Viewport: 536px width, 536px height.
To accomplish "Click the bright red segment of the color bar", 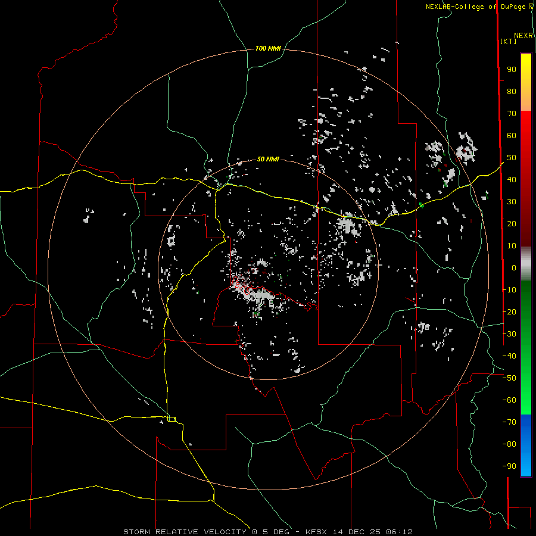I will click(x=526, y=126).
